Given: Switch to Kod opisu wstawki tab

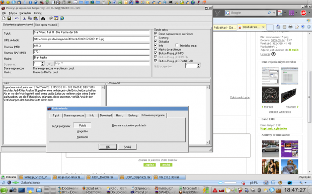Looking at the screenshot, I should point(46,25).
